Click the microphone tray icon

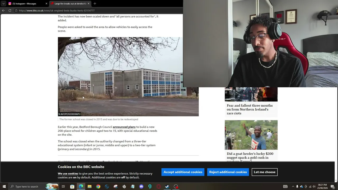click(297, 187)
